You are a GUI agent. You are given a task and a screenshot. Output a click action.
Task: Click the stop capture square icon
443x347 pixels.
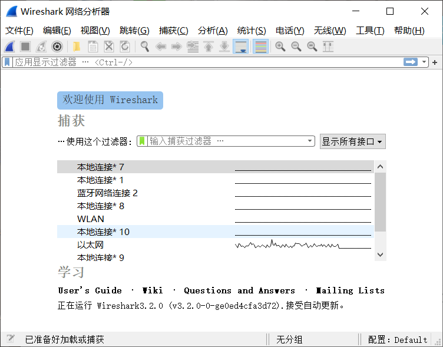[25, 47]
